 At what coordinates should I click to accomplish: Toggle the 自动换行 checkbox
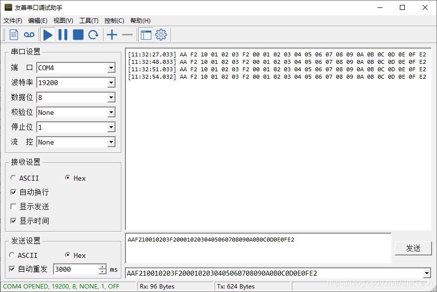pos(13,192)
